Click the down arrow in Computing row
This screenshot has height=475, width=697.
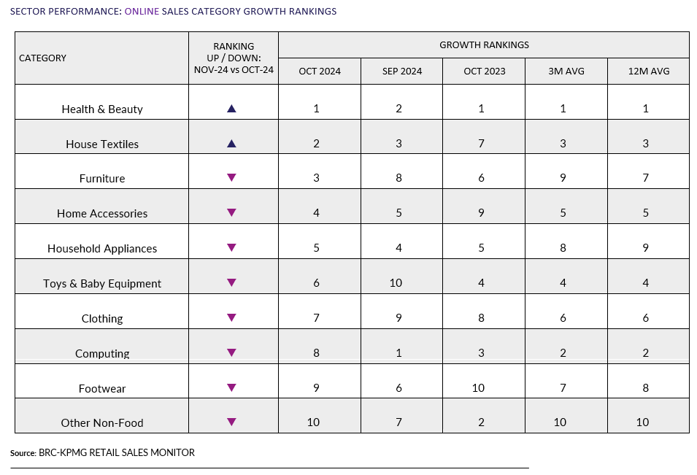pos(231,353)
